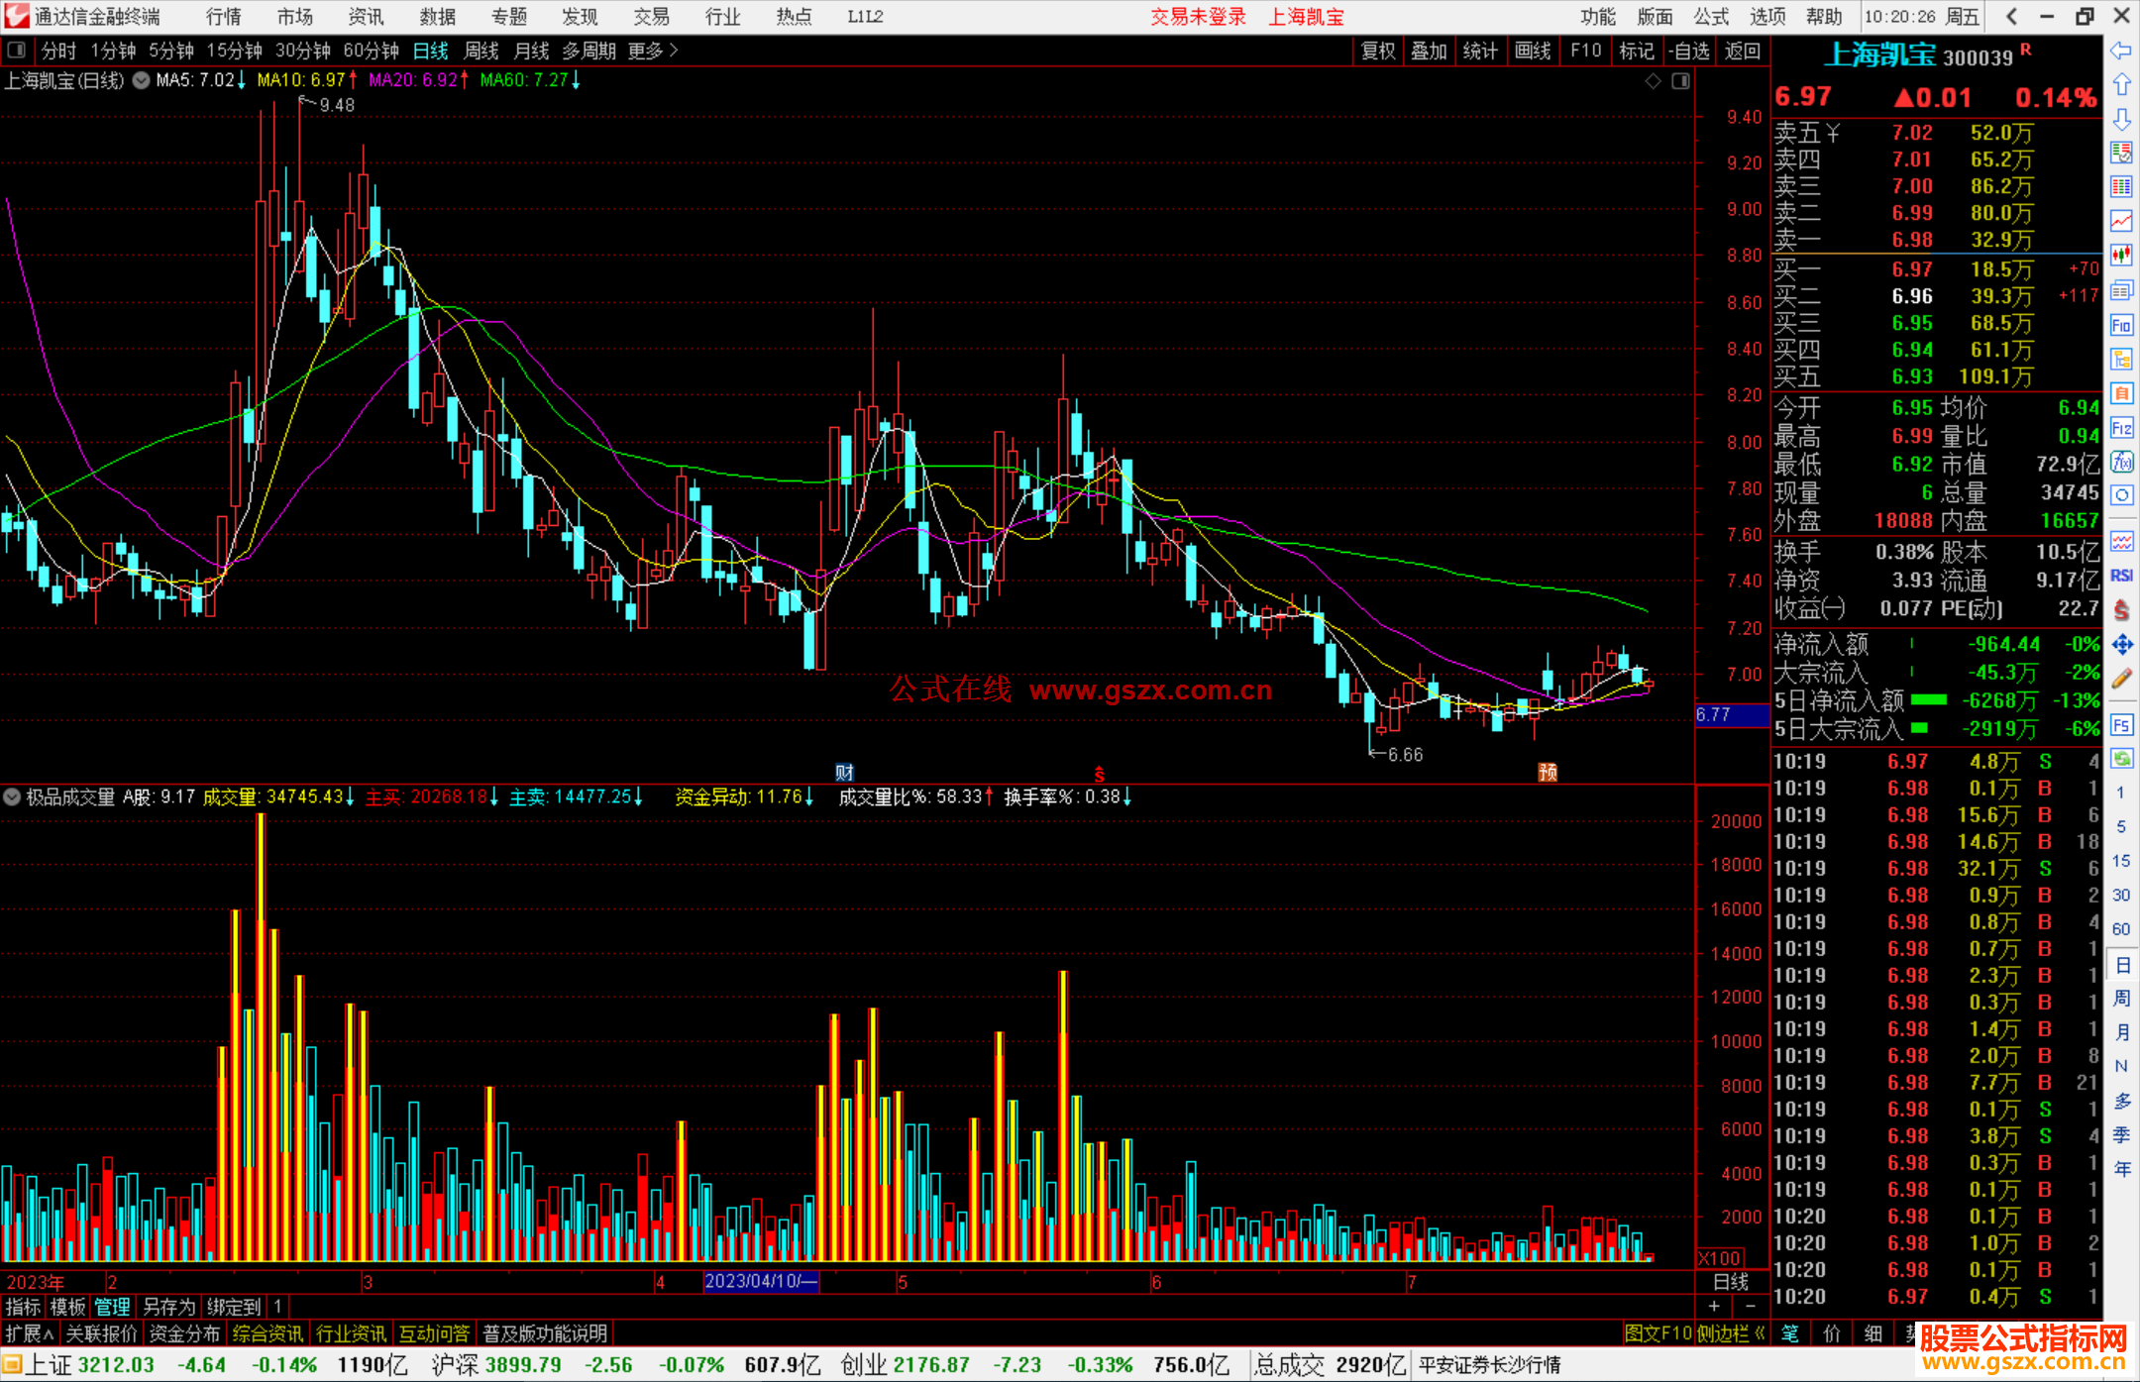The image size is (2140, 1382).
Task: Collapse the sidebar via '侧边栏《'
Action: point(1732,1333)
